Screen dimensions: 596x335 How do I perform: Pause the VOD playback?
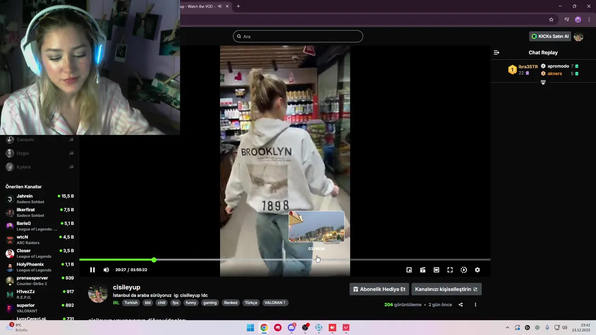[92, 270]
